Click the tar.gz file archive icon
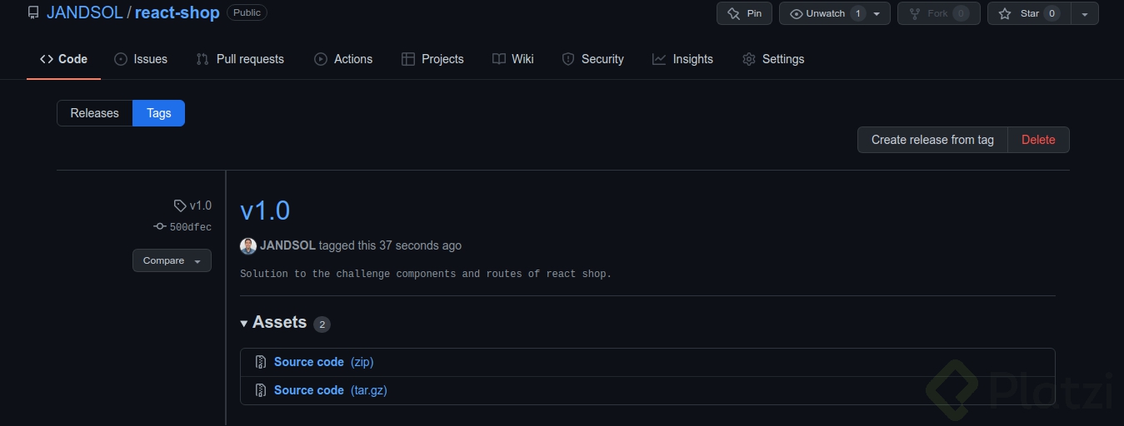Viewport: 1124px width, 426px height. tap(261, 390)
